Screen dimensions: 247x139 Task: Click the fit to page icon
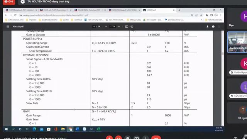coord(127,27)
